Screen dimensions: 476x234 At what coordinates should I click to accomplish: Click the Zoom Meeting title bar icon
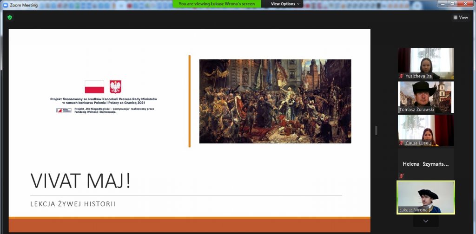pyautogui.click(x=5, y=4)
